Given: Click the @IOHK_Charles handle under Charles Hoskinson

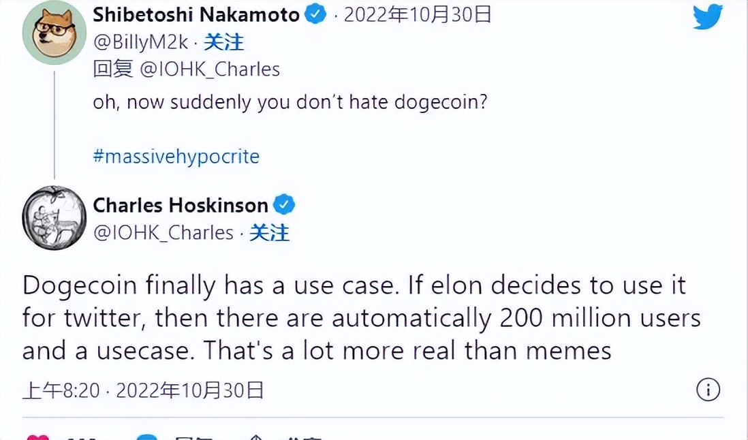Looking at the screenshot, I should (x=163, y=233).
